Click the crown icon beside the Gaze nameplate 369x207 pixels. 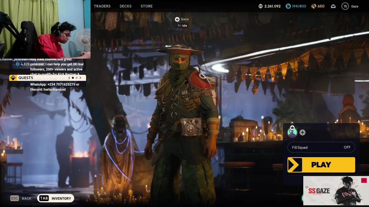click(177, 19)
